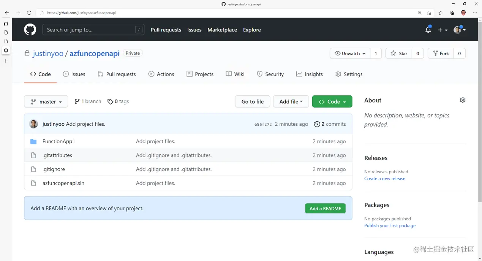Click the fork count 0
The width and height of the screenshot is (482, 261).
[x=460, y=53]
